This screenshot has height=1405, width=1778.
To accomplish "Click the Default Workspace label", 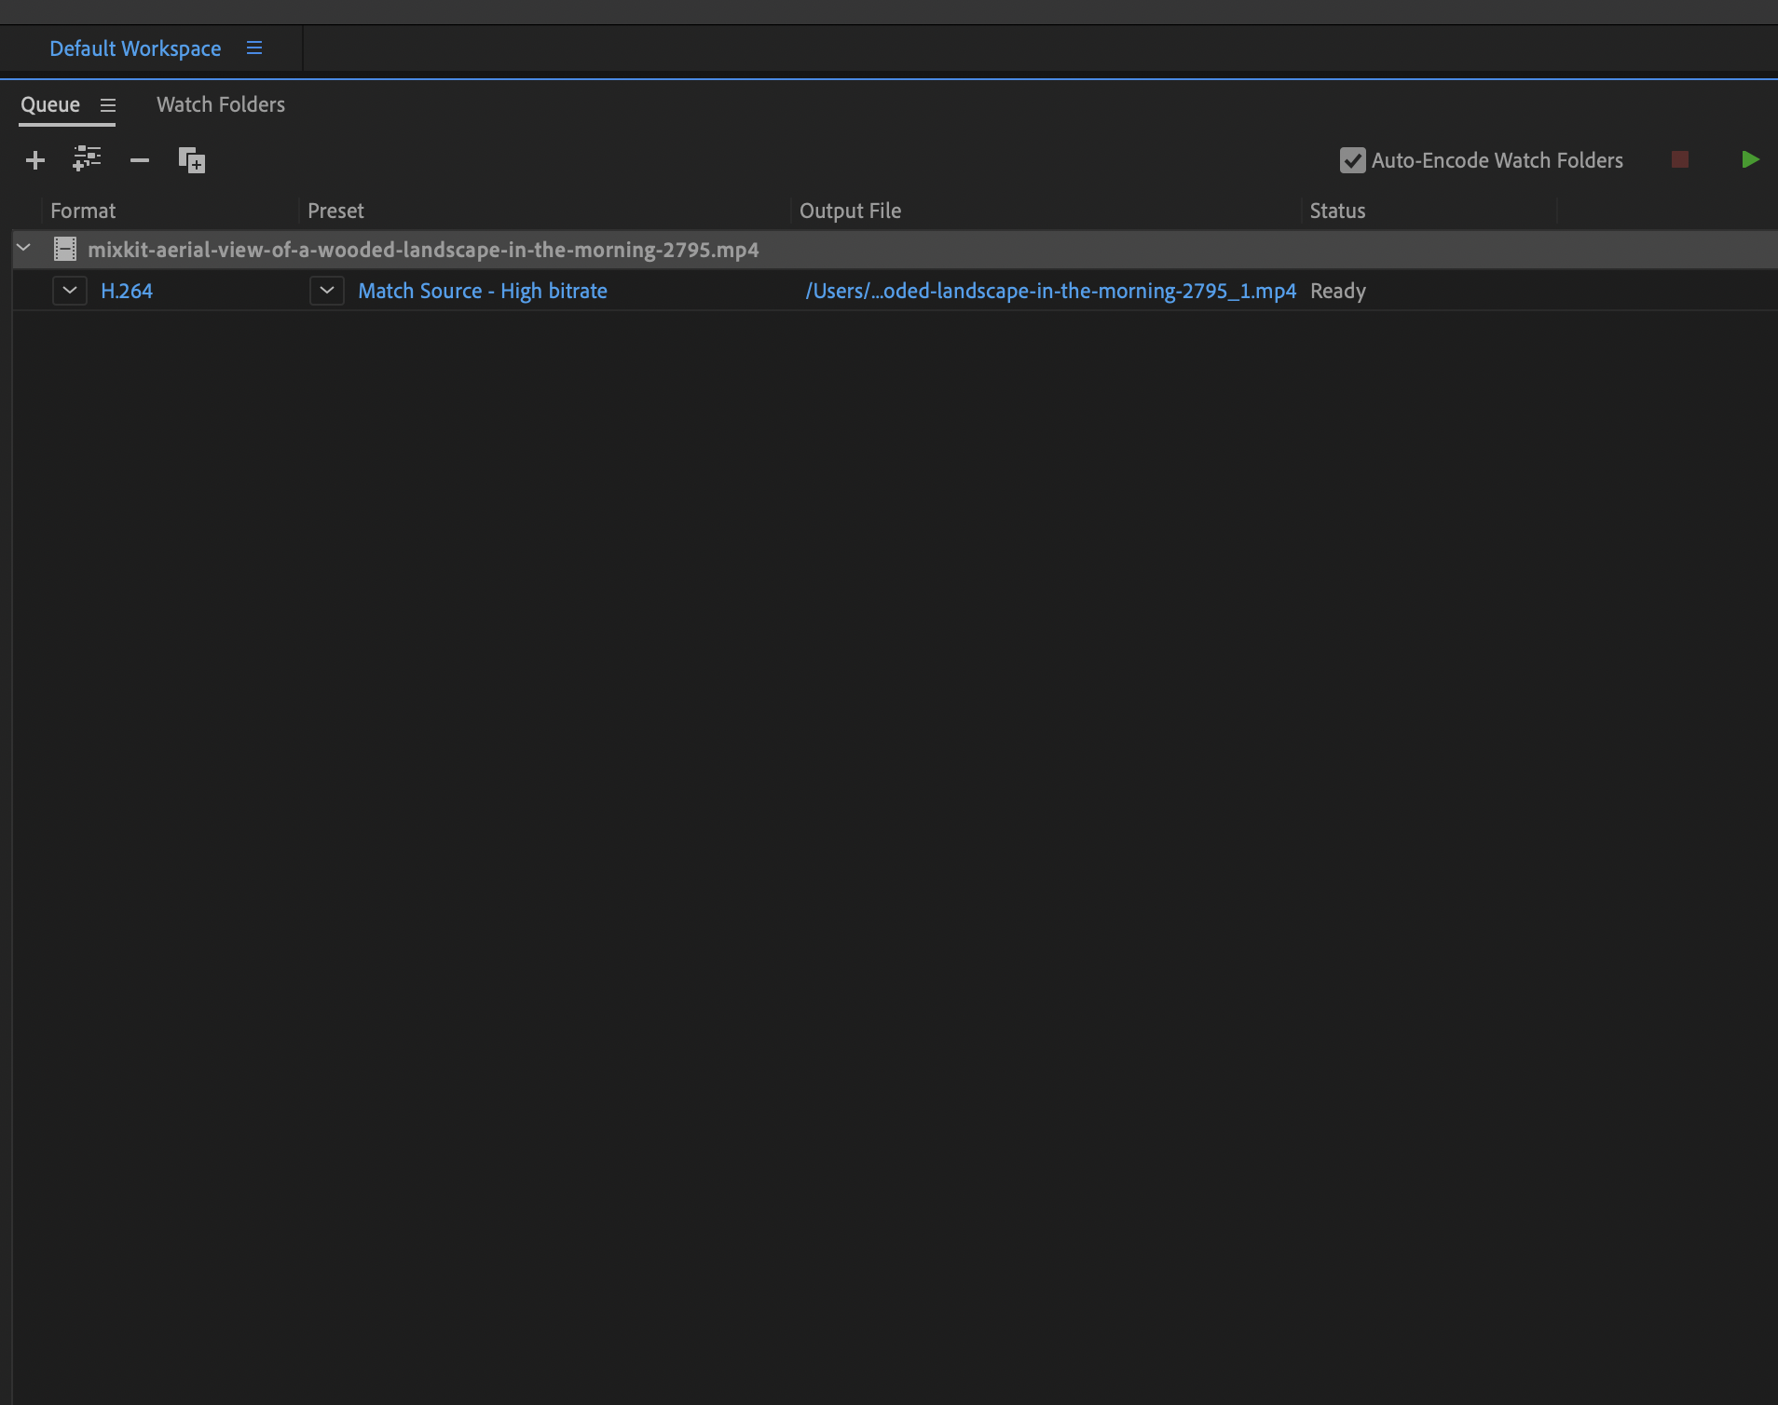I will pyautogui.click(x=135, y=48).
